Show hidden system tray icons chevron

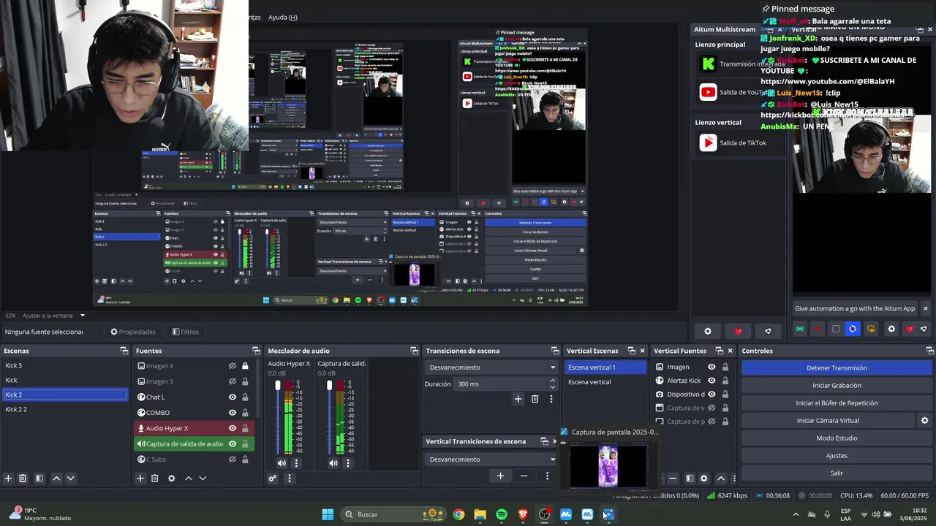point(796,514)
